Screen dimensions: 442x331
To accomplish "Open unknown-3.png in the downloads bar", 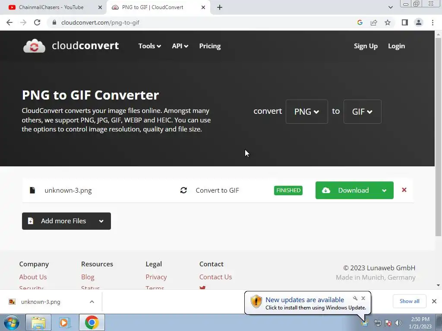I will click(x=41, y=302).
